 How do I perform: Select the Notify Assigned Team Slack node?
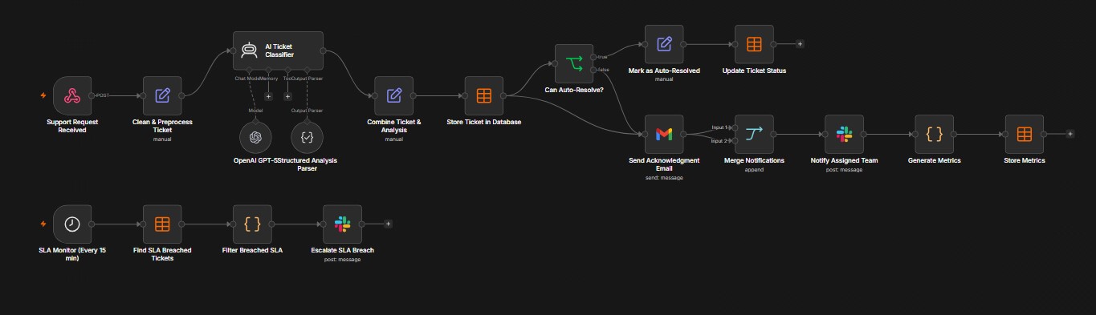844,134
